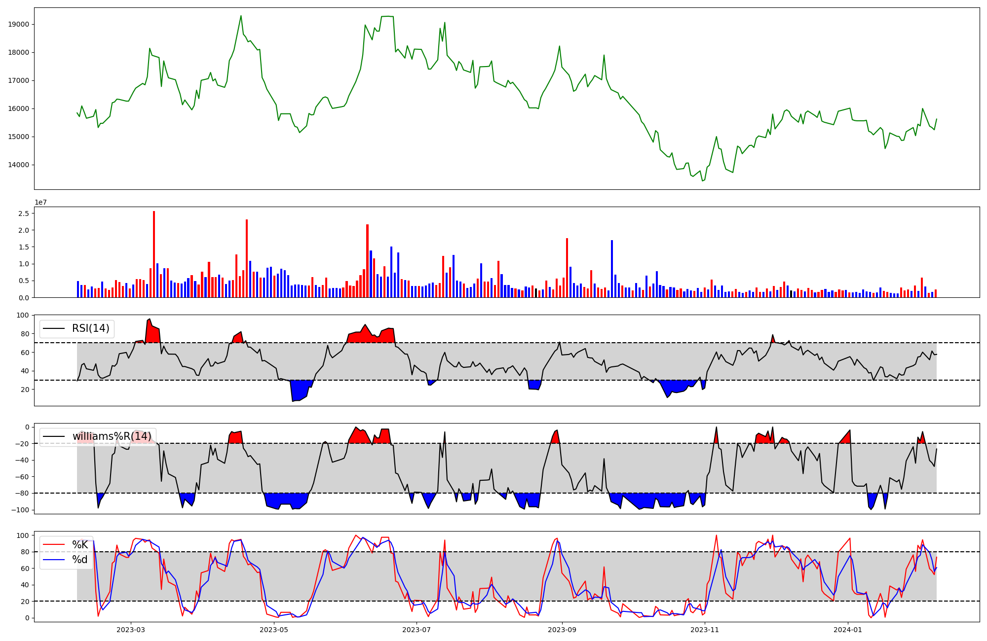The height and width of the screenshot is (641, 987).
Task: Click the −80 tick on Williams %R panel
Action: [21, 494]
